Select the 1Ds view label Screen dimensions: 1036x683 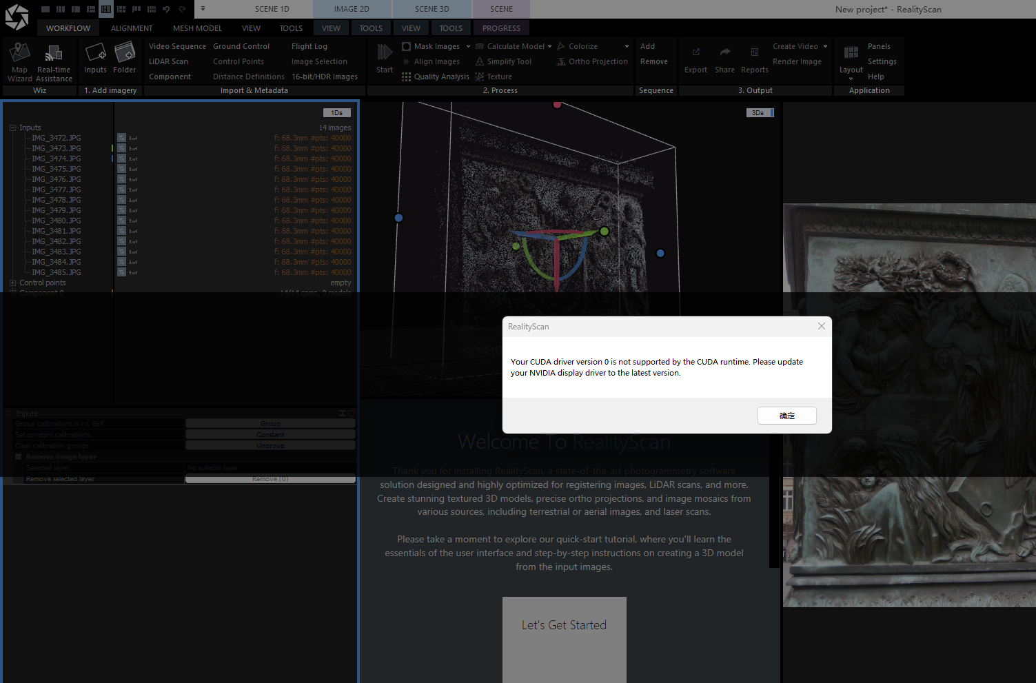coord(337,112)
